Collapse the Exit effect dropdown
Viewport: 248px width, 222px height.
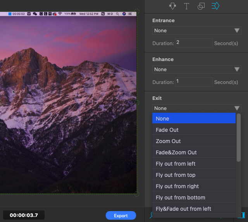pyautogui.click(x=197, y=108)
